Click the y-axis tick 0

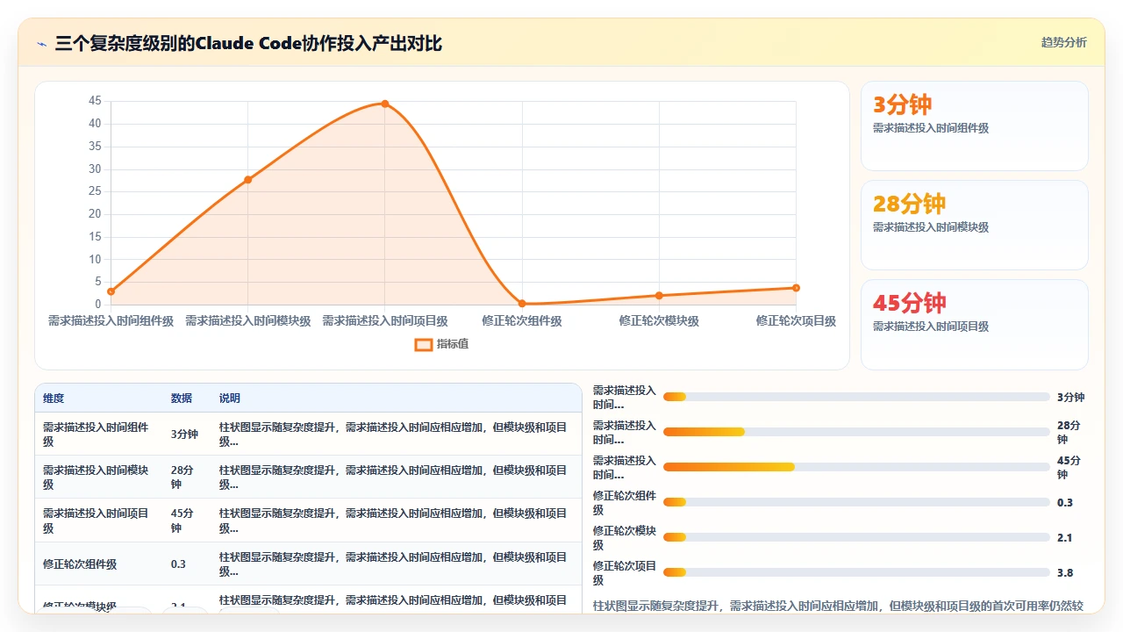(x=98, y=305)
